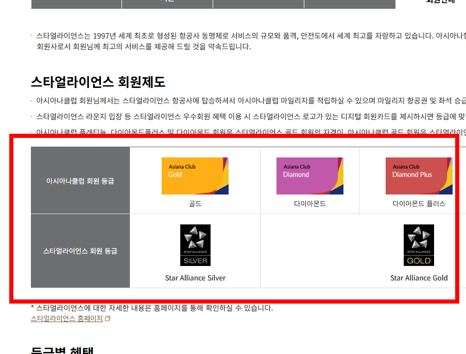This screenshot has width=466, height=354.
Task: Click the Star Alliance Silver caption
Action: coord(195,278)
